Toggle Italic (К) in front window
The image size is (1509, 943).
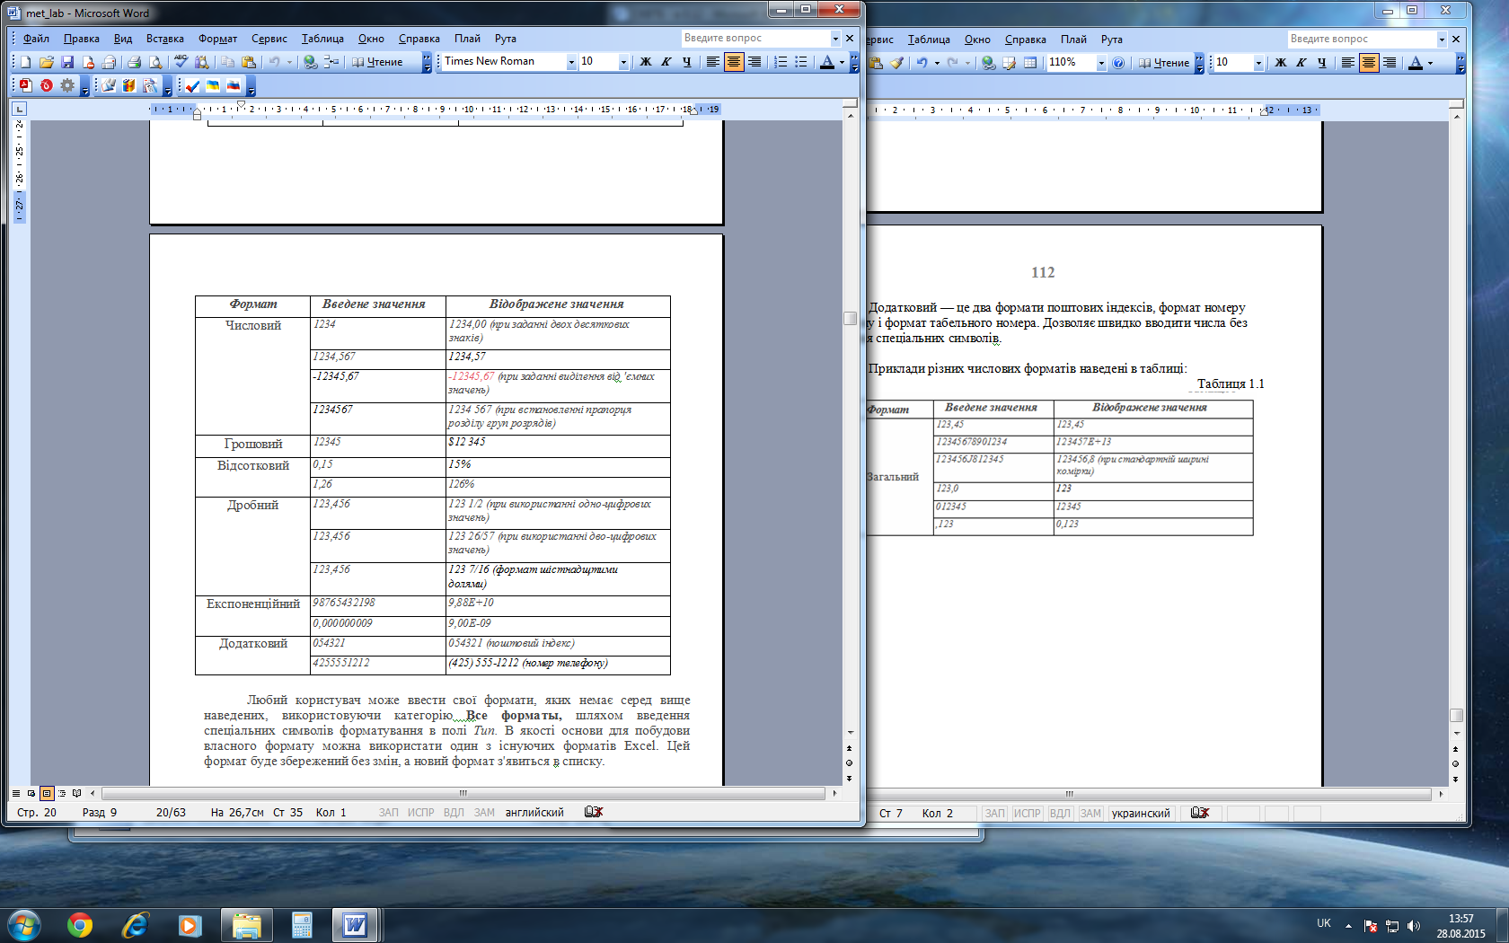666,62
